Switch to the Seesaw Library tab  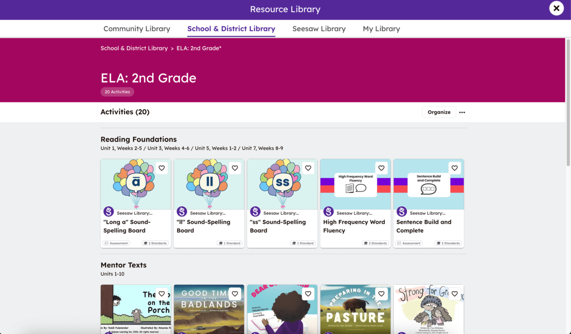click(319, 29)
